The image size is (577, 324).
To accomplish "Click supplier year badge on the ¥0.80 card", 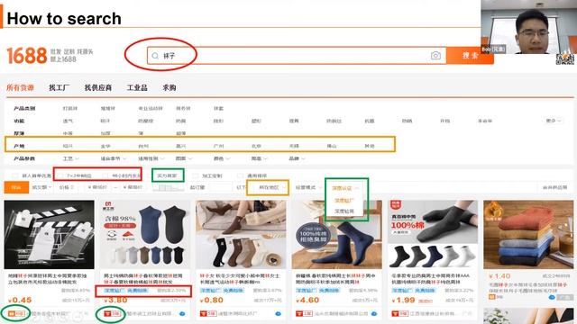I will [208, 314].
